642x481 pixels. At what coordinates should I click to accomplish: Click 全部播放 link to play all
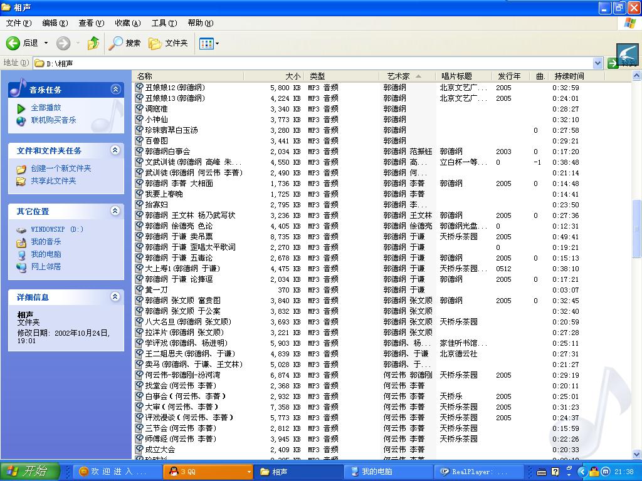click(x=46, y=108)
